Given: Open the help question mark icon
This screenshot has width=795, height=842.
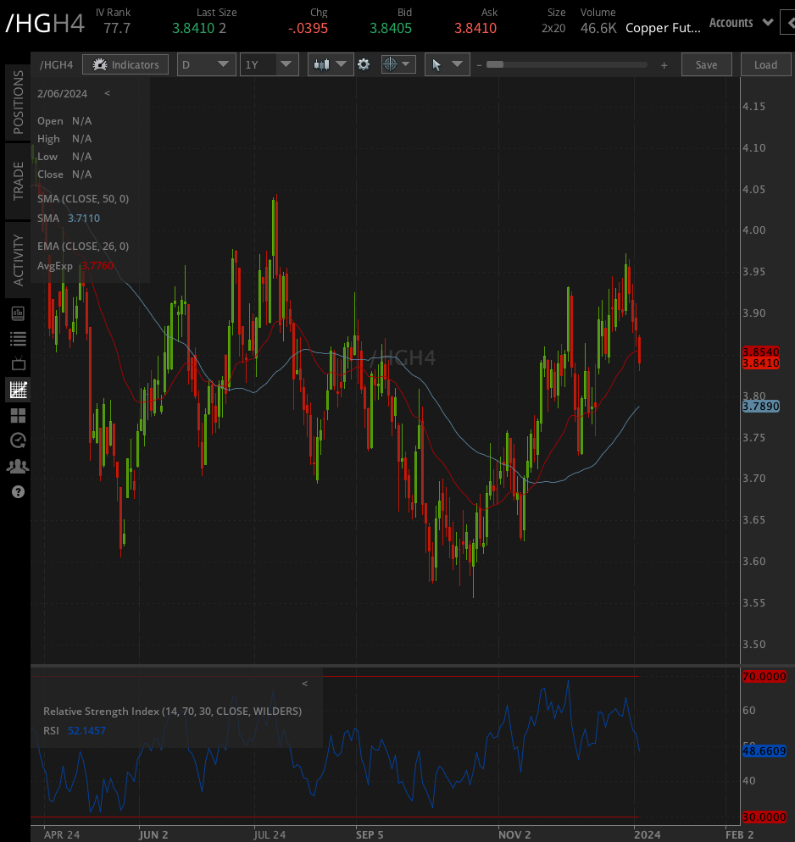Looking at the screenshot, I should (18, 491).
